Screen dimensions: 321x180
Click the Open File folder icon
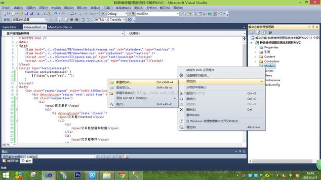coord(21,14)
